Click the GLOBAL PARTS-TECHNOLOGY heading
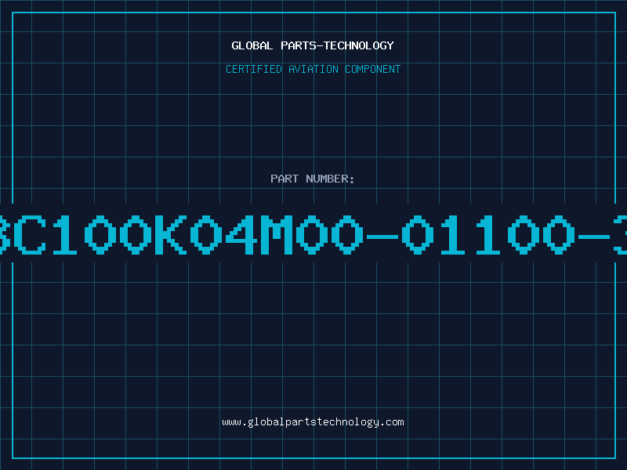Screen dimensions: 627x470 [313, 45]
